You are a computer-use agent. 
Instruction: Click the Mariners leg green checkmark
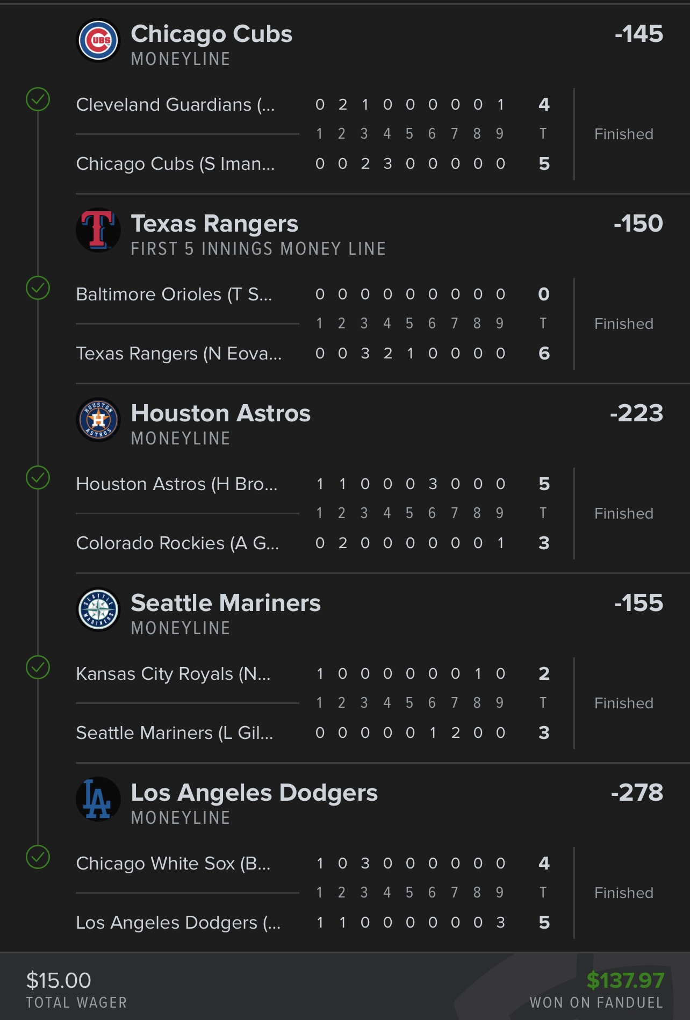click(x=38, y=667)
